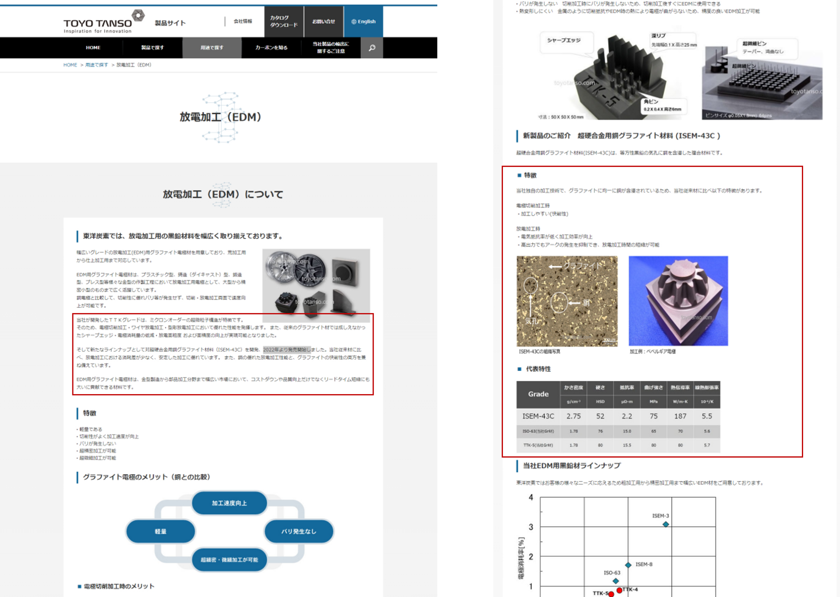840x597 pixels.
Task: Select 用途で探す in the navigation bar
Action: (212, 48)
